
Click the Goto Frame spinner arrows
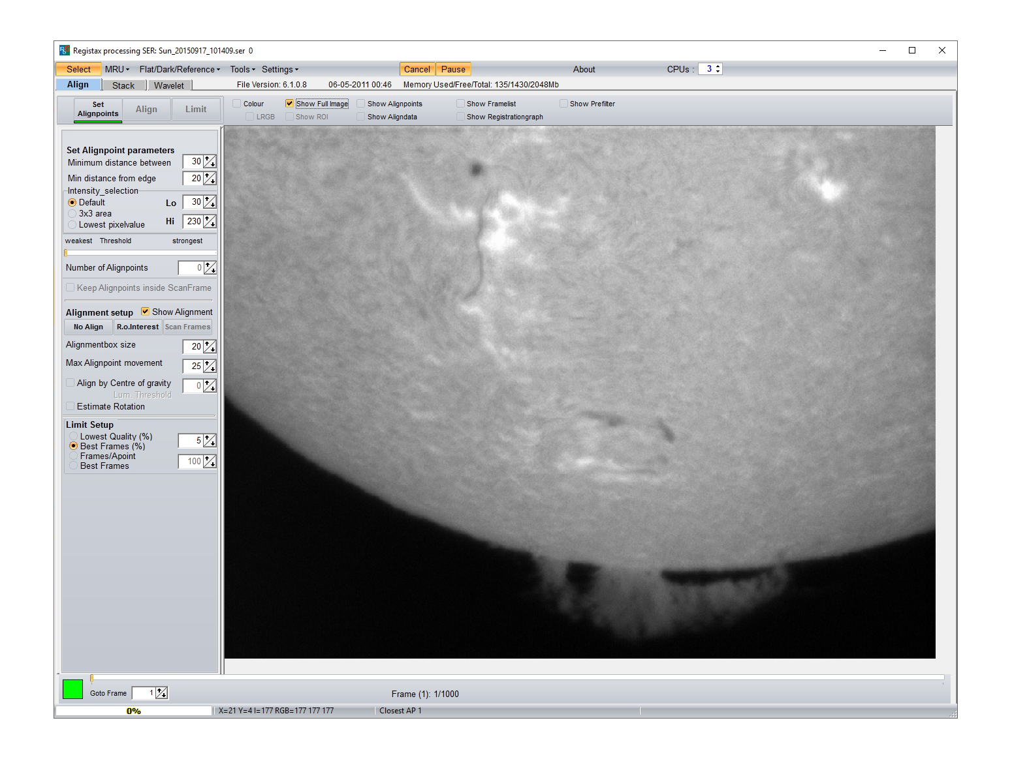point(162,693)
